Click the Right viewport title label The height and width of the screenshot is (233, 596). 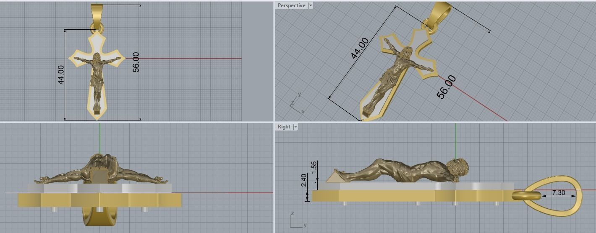point(284,126)
